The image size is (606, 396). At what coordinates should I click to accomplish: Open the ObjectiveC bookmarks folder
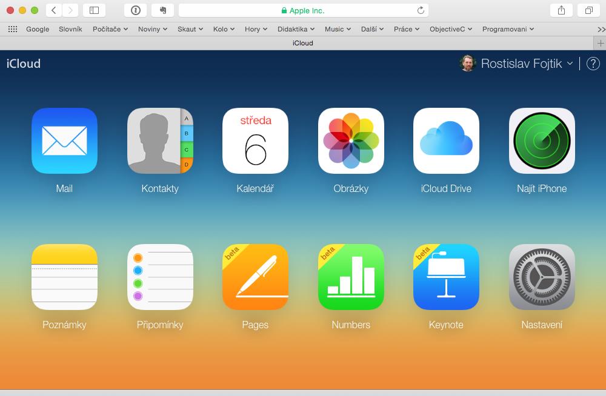(x=451, y=29)
